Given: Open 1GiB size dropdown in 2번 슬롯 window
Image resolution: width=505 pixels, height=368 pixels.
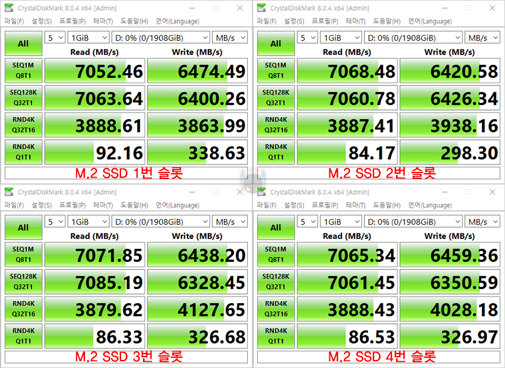Looking at the screenshot, I should (x=341, y=38).
